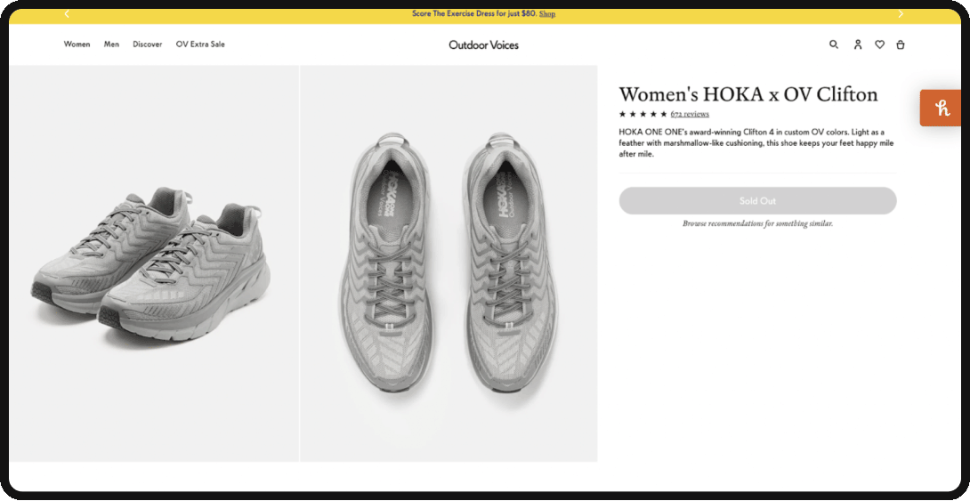Open the Women menu
This screenshot has width=970, height=501.
click(77, 44)
